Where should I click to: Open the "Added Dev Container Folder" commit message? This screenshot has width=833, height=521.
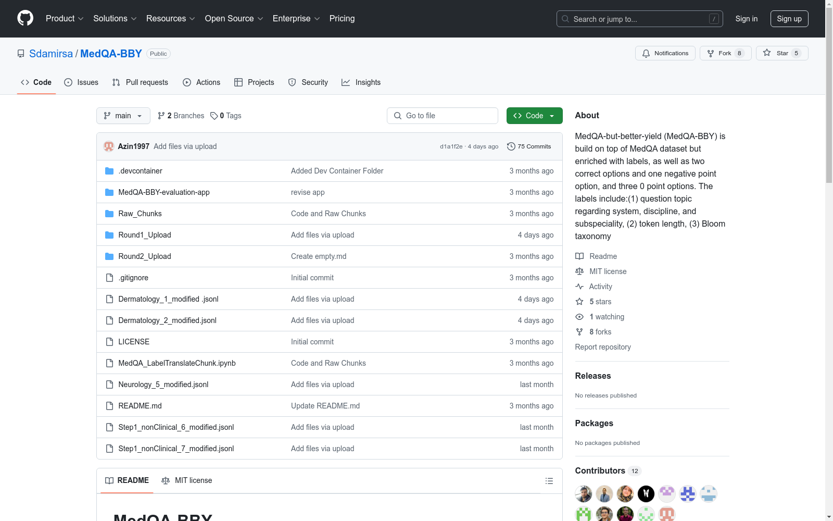(x=337, y=171)
